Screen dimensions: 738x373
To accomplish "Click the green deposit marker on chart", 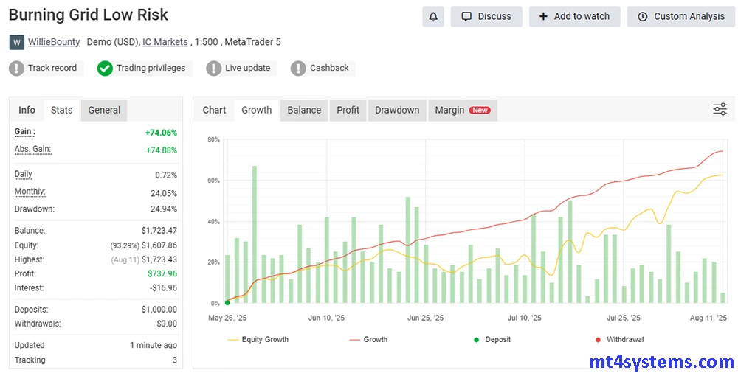I will (227, 302).
